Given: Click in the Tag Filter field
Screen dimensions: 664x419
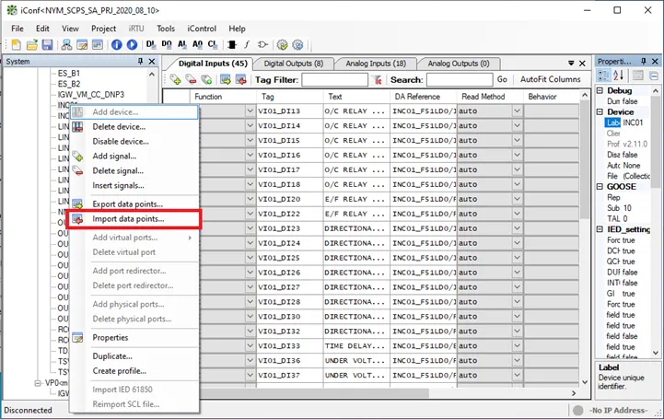Looking at the screenshot, I should pos(334,79).
